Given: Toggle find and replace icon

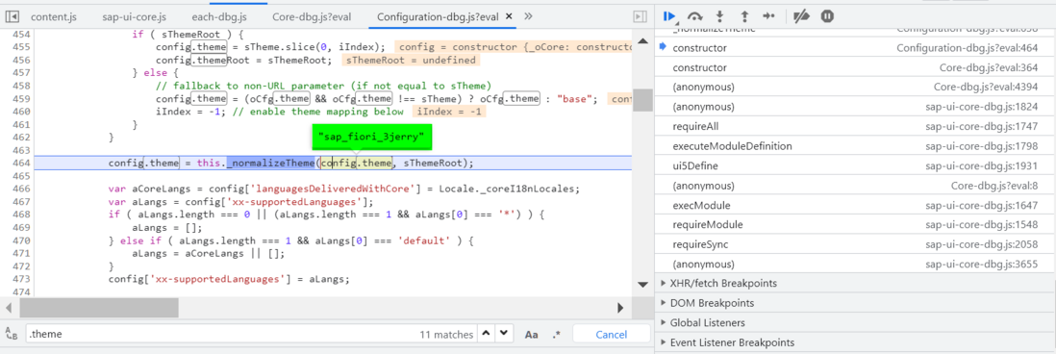Looking at the screenshot, I should click(x=11, y=334).
